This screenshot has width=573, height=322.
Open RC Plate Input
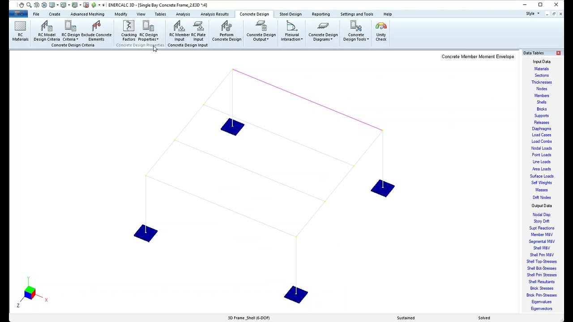[x=198, y=31]
